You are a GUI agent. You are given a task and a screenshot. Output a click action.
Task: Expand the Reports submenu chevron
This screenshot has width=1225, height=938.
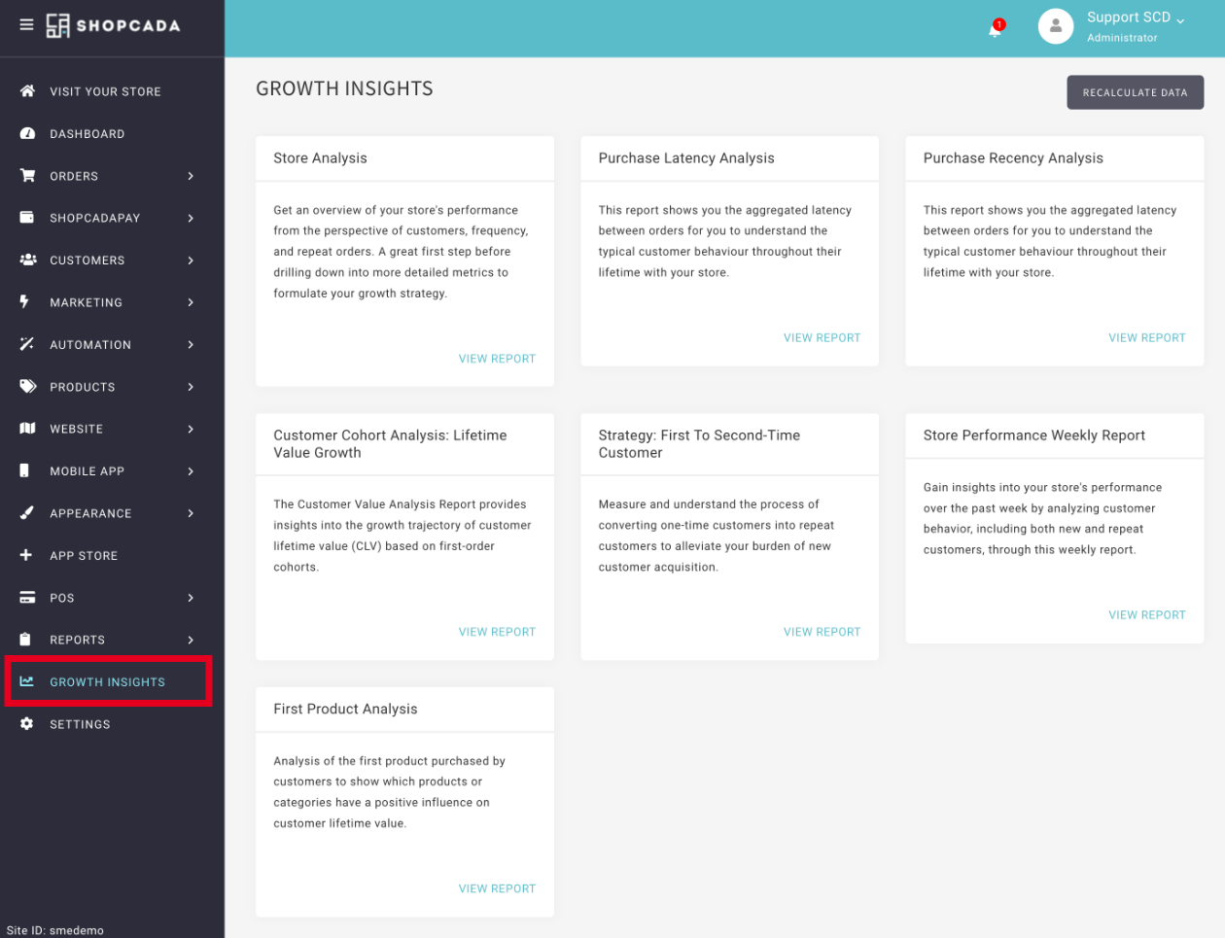[191, 640]
